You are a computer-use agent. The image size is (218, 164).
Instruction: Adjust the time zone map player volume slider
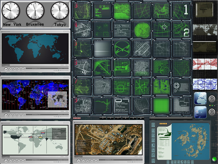(64, 117)
